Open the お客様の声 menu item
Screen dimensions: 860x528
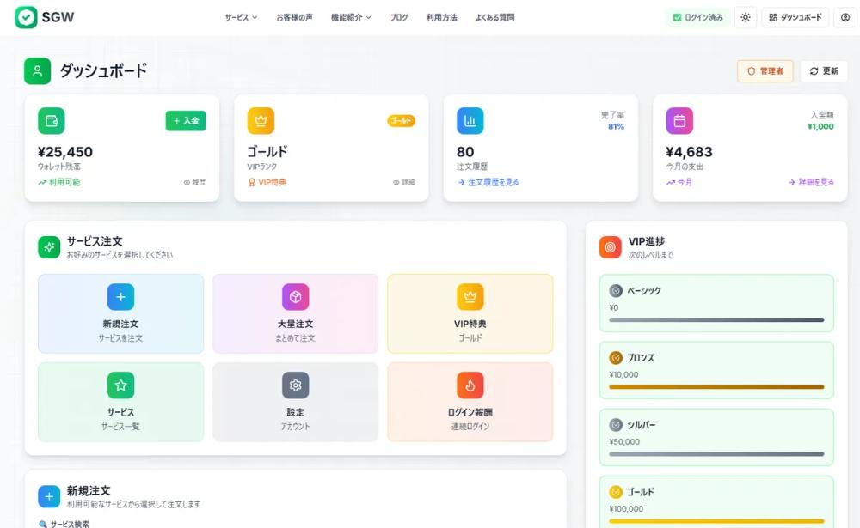(x=294, y=17)
